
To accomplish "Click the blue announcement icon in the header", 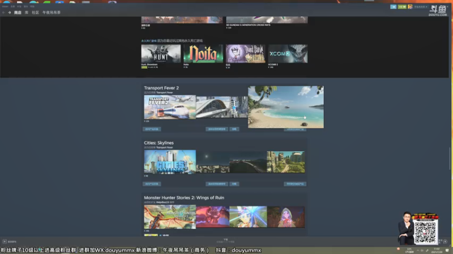I will 393,7.
